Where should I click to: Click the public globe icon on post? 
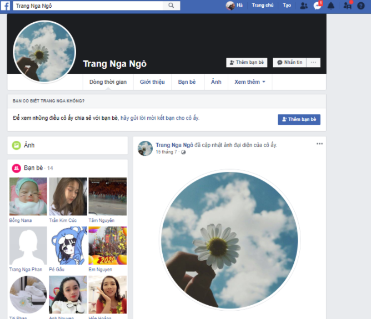[x=183, y=152]
